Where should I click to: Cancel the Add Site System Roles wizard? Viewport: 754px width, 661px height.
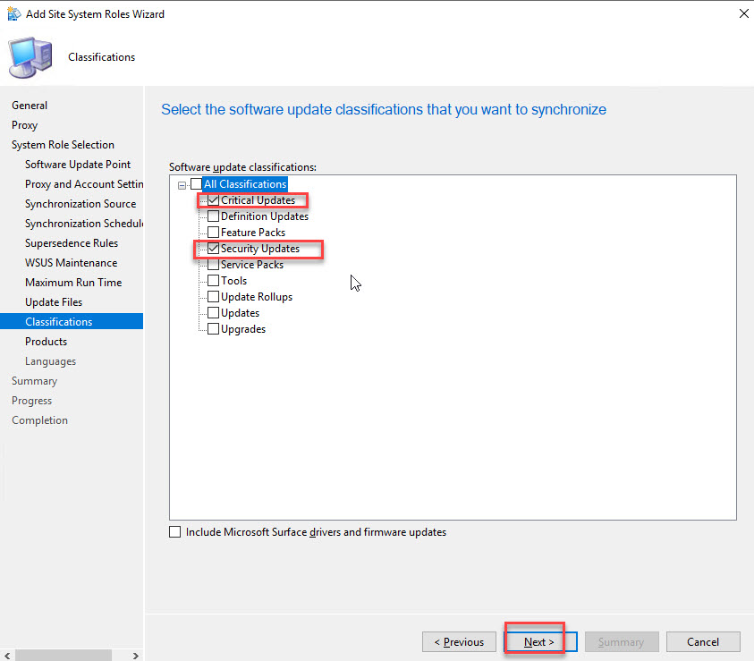pyautogui.click(x=702, y=642)
